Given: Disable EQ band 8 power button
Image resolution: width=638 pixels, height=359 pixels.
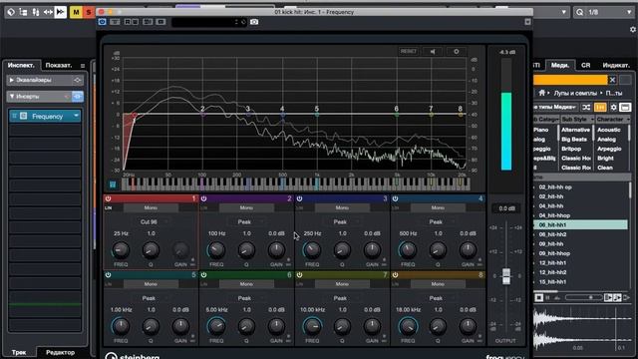Looking at the screenshot, I should [x=395, y=275].
